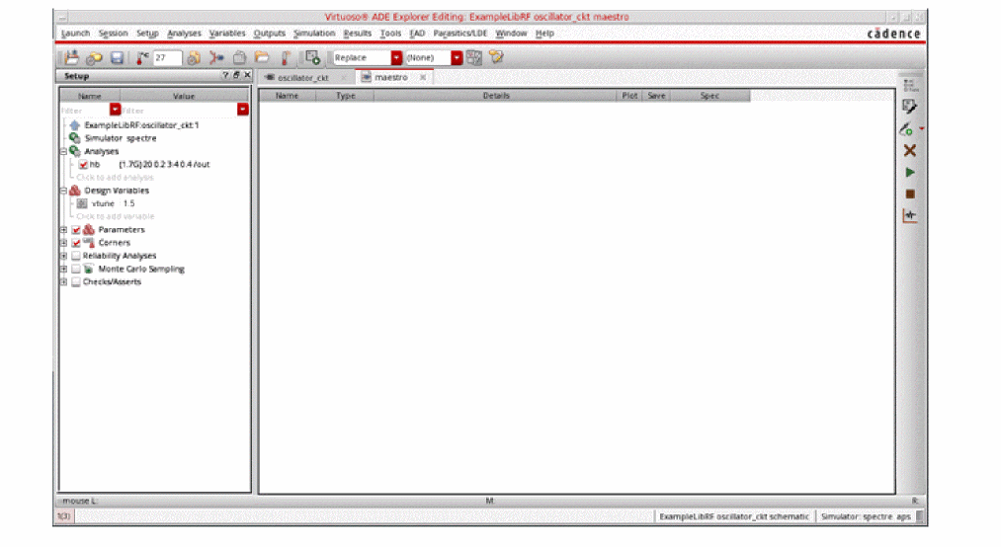Click the outputs setup icon in right sidebar
The height and width of the screenshot is (547, 1001).
(910, 107)
